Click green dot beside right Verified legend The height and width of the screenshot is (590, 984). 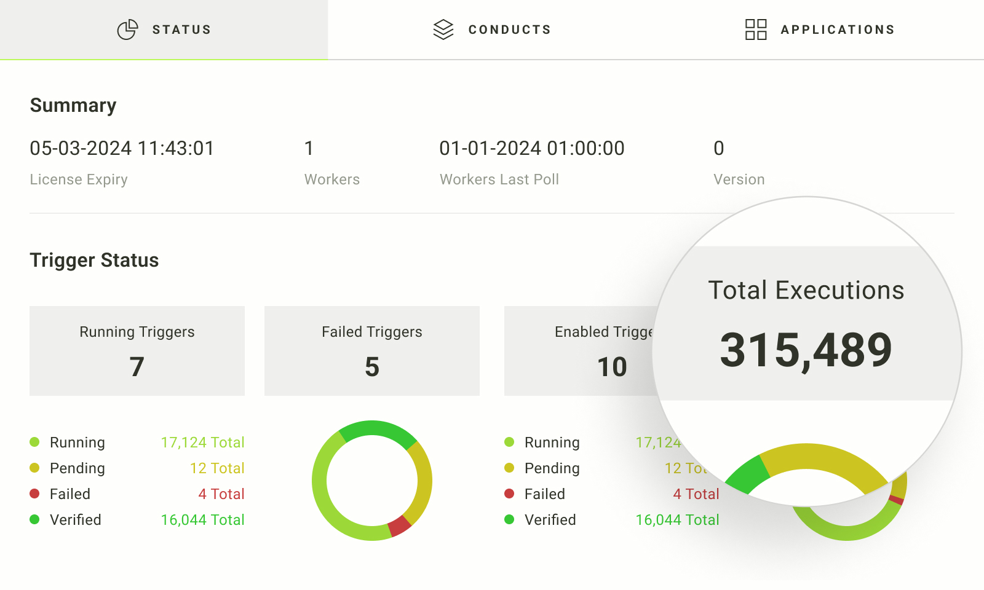509,519
